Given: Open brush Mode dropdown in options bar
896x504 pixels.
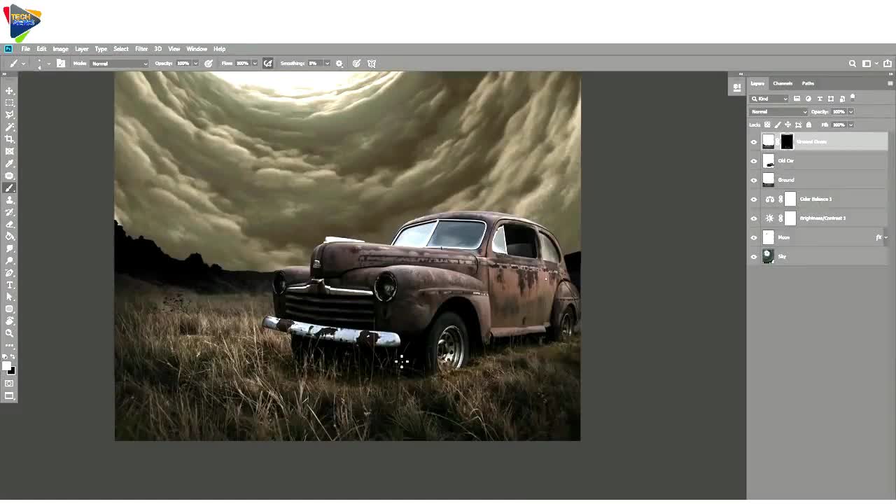Looking at the screenshot, I should click(x=120, y=64).
